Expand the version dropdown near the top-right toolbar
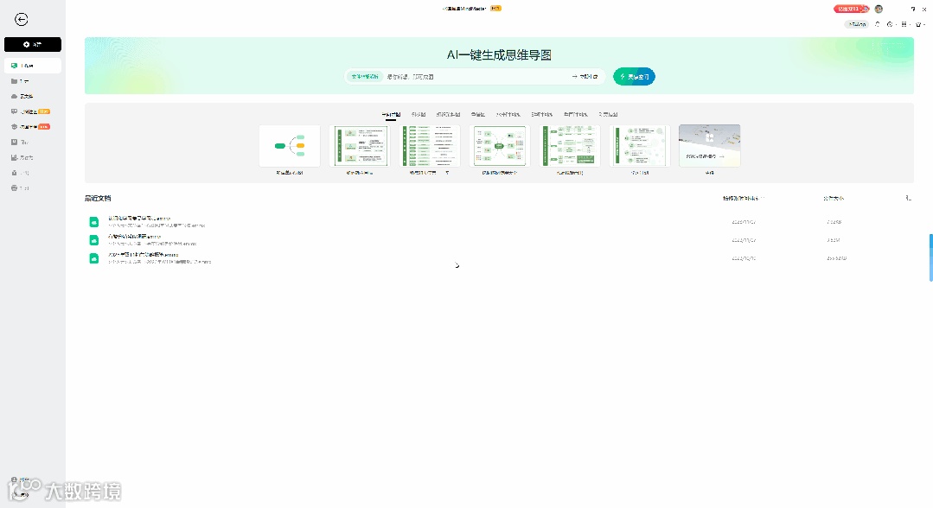The image size is (933, 508). (856, 24)
